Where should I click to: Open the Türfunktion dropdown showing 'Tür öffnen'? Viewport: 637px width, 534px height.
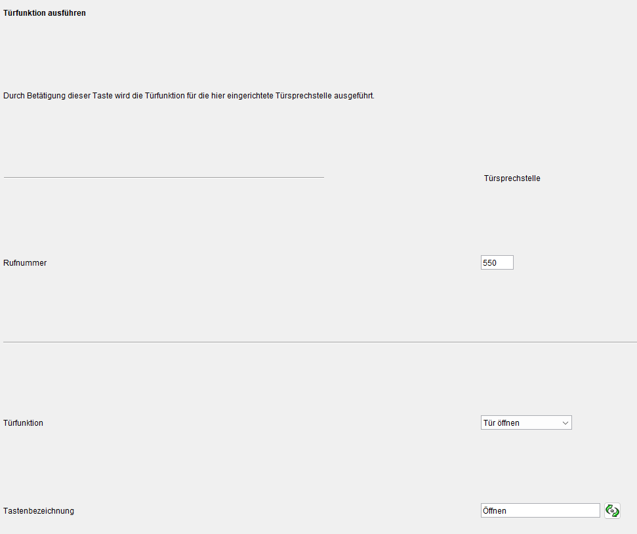pos(525,423)
